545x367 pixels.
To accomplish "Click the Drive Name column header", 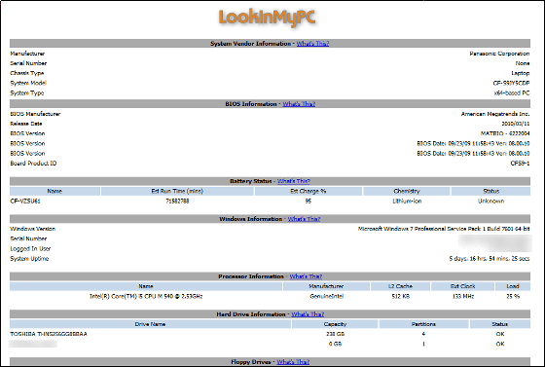I will pos(150,324).
